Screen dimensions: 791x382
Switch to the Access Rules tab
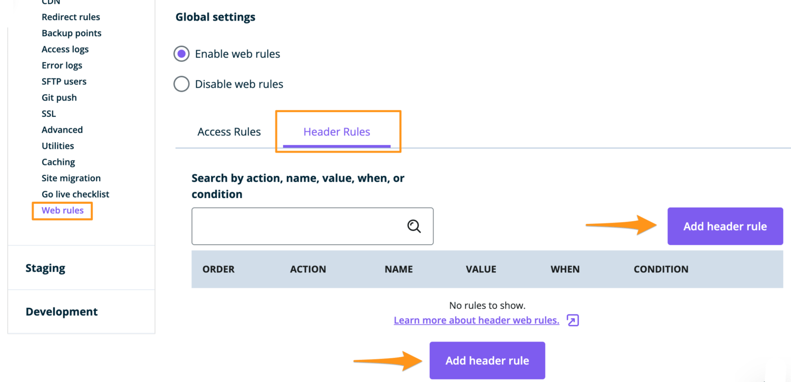tap(229, 132)
